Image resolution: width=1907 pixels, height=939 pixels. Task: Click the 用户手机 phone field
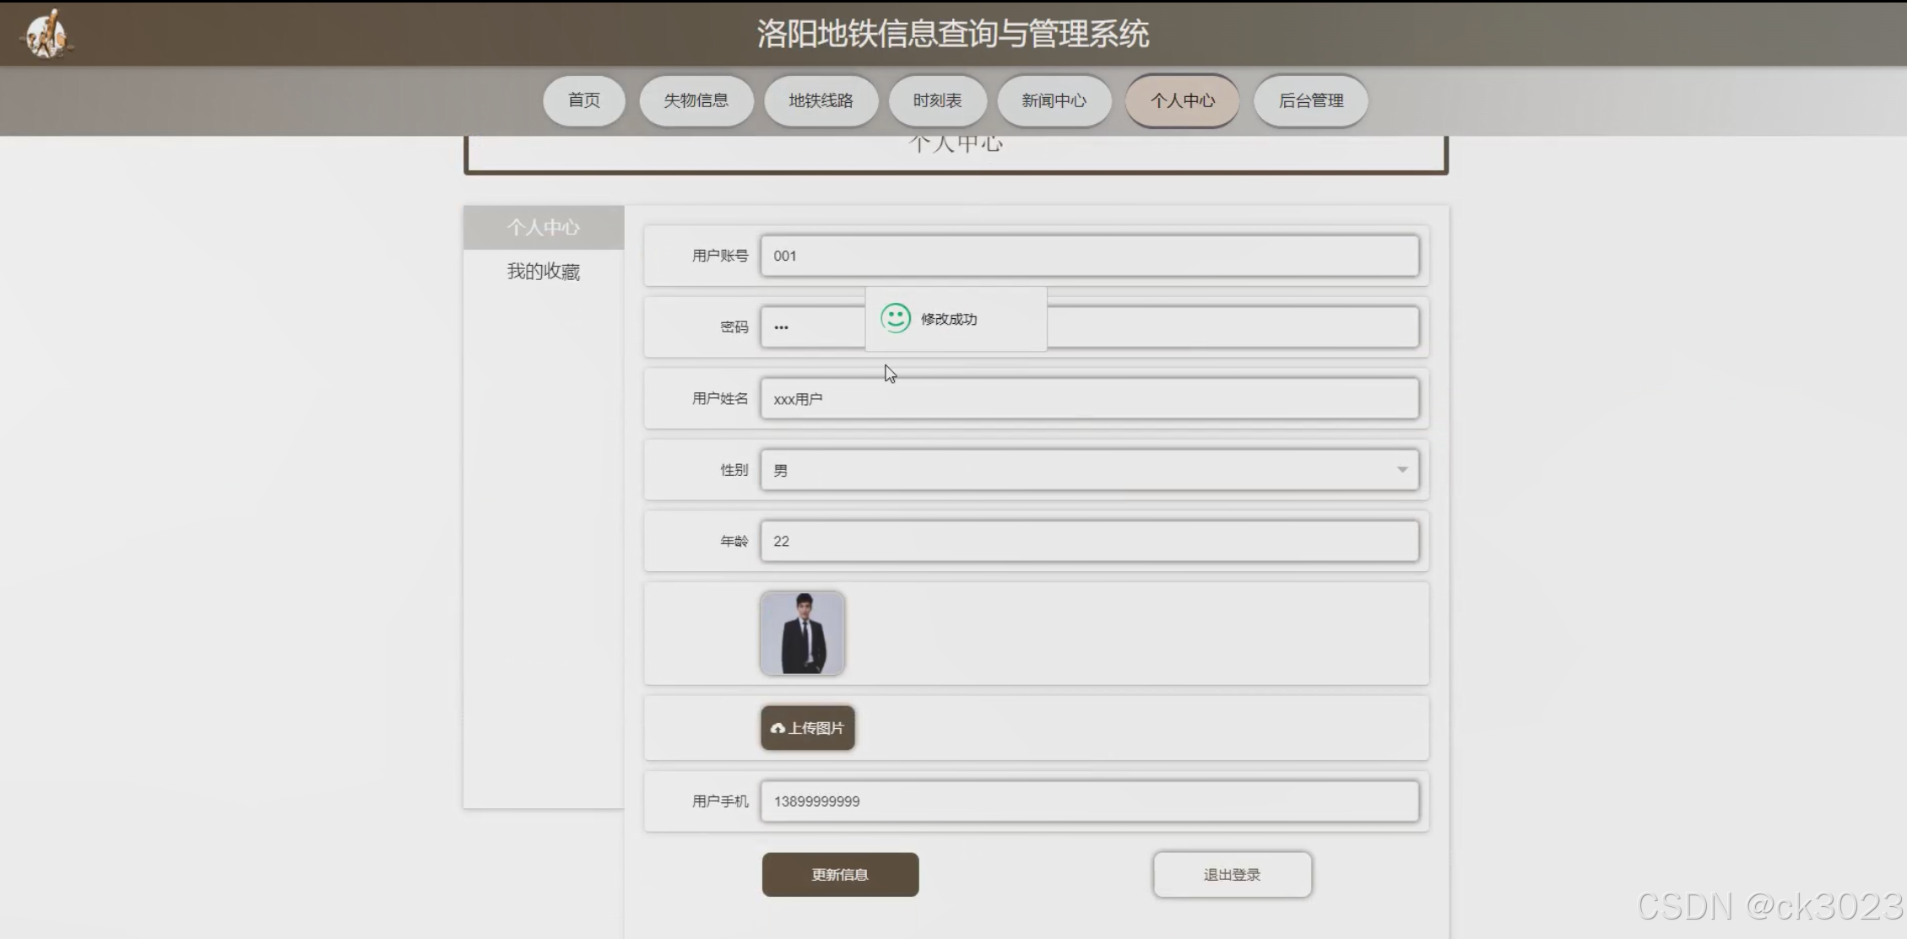point(1089,801)
